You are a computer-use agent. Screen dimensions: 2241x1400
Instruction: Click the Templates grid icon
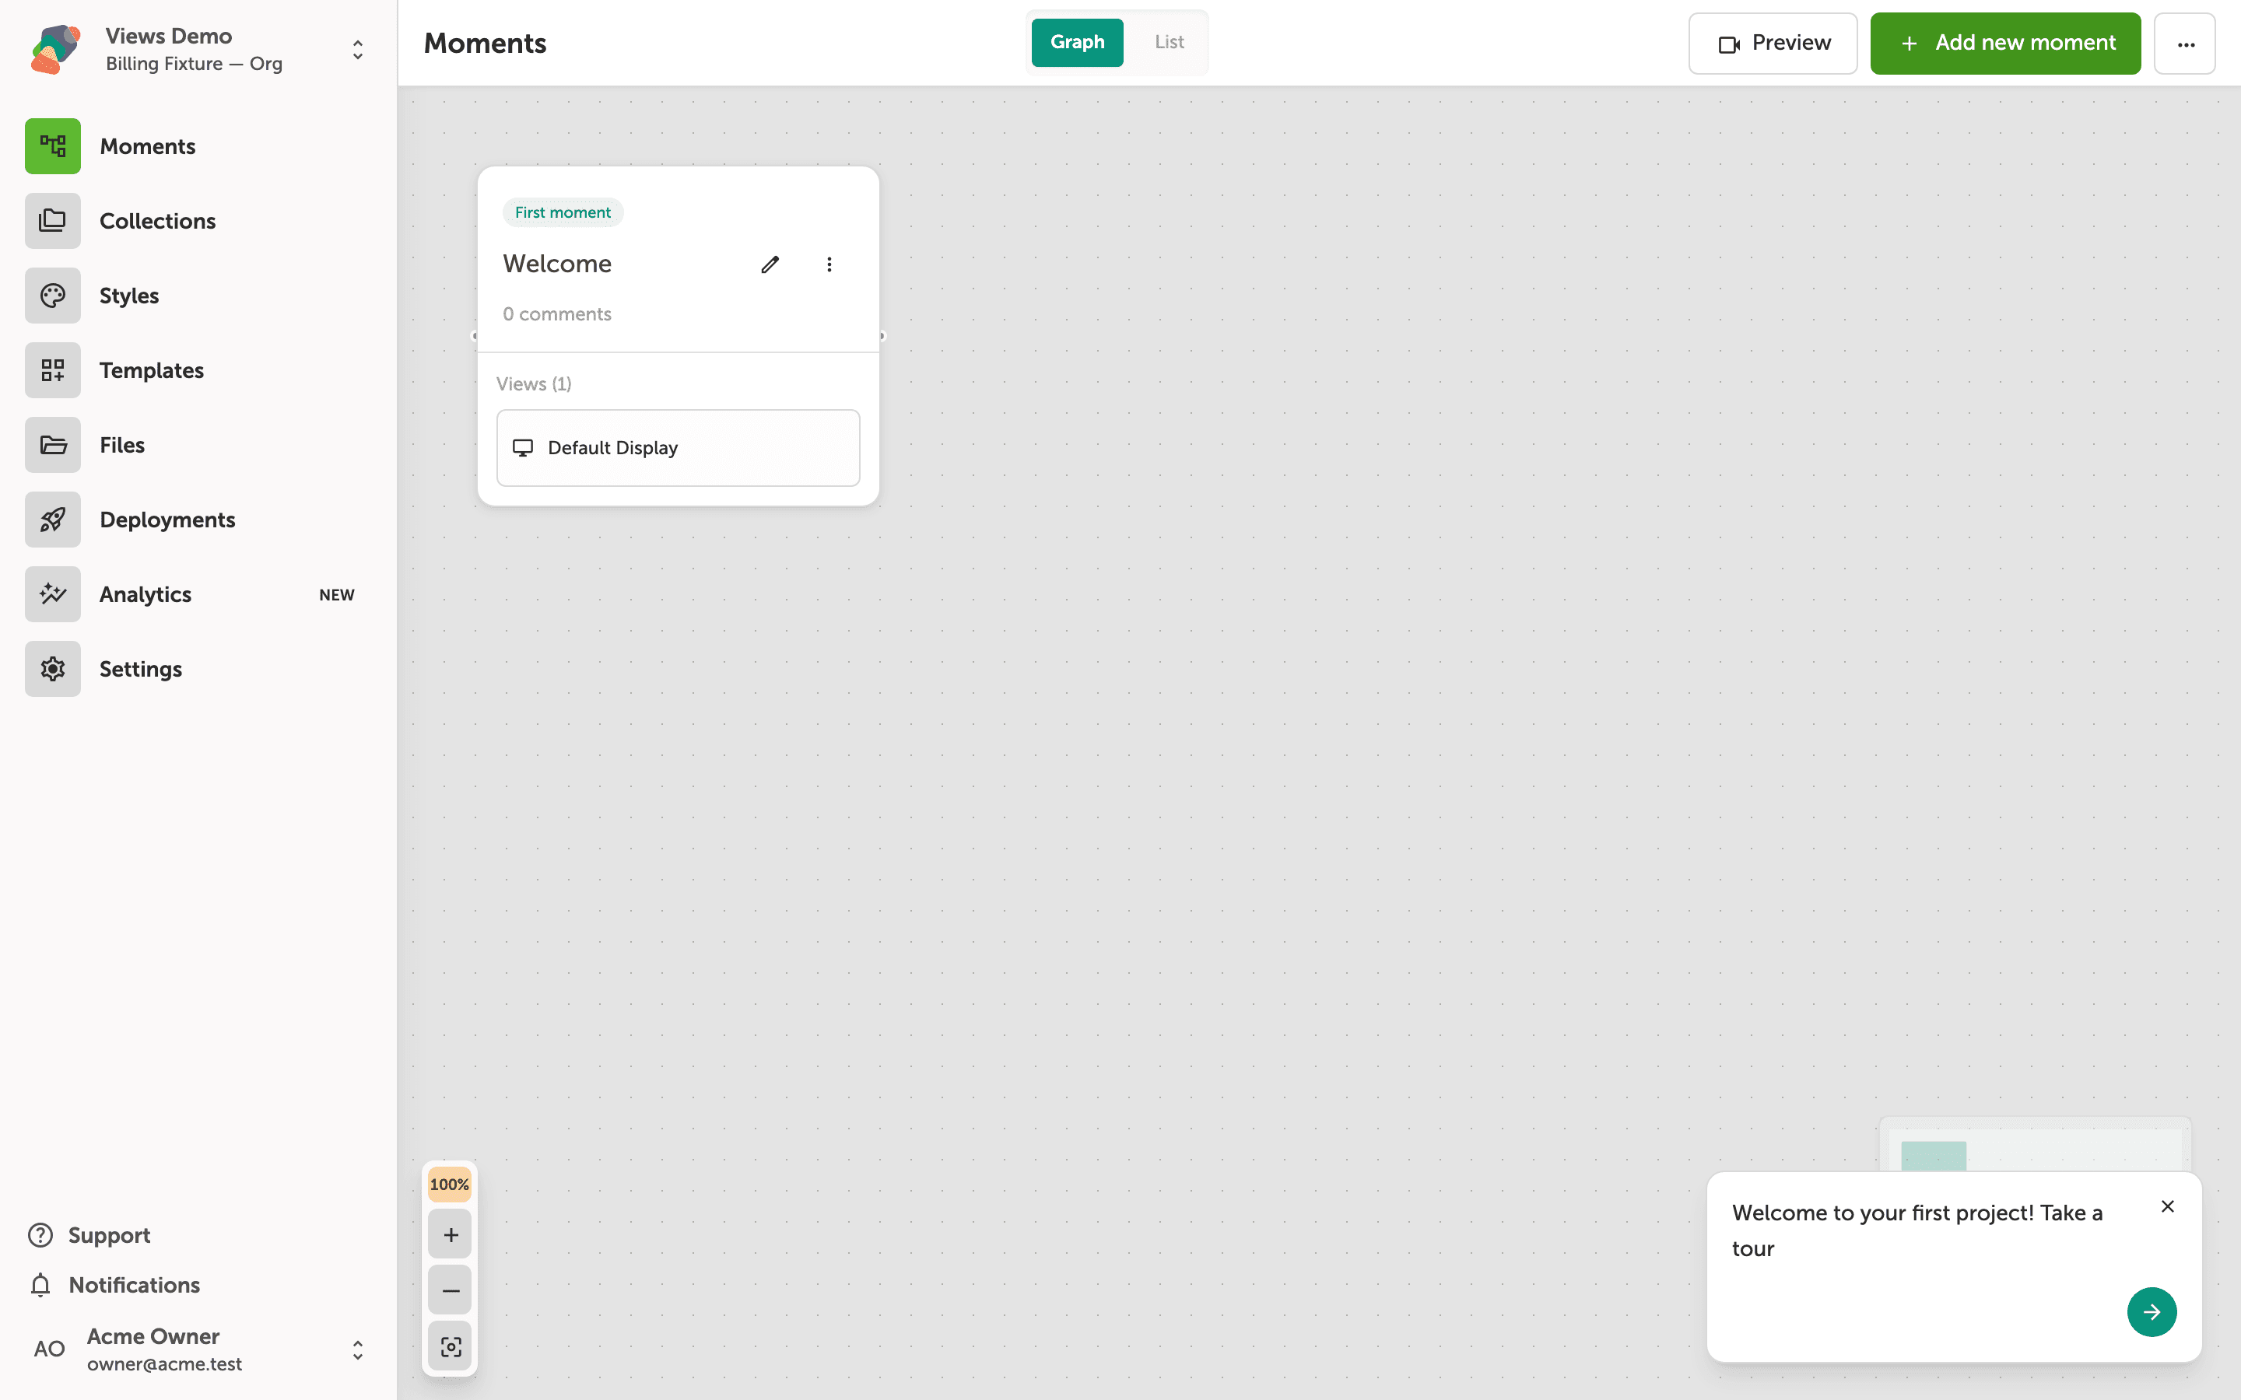coord(53,370)
